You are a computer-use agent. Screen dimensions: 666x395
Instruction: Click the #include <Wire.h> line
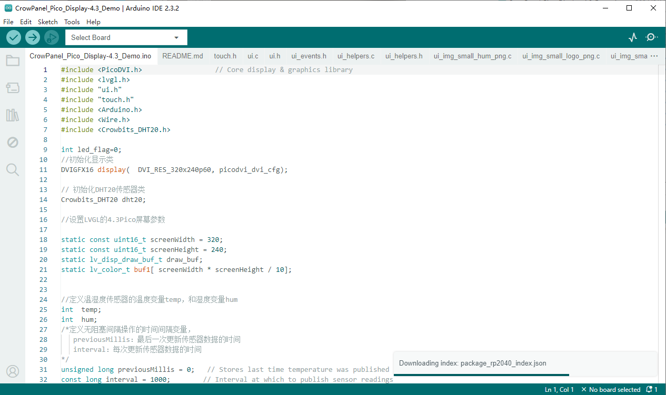click(x=95, y=119)
